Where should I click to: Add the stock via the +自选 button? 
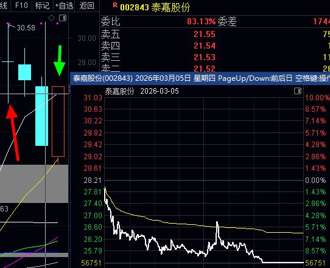click(64, 5)
